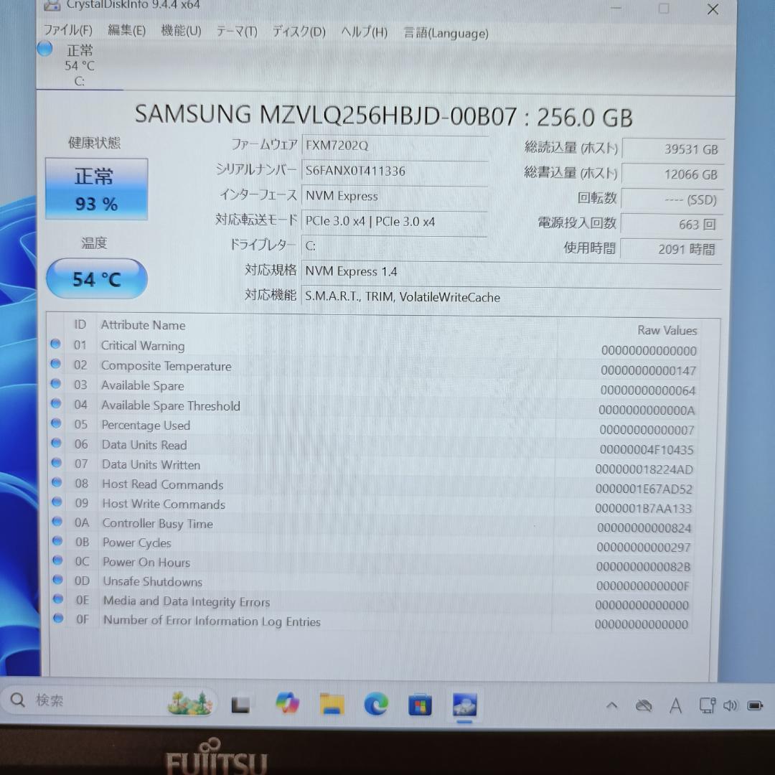Open the 編集(E) menu
Viewport: 775px width, 775px height.
point(126,31)
